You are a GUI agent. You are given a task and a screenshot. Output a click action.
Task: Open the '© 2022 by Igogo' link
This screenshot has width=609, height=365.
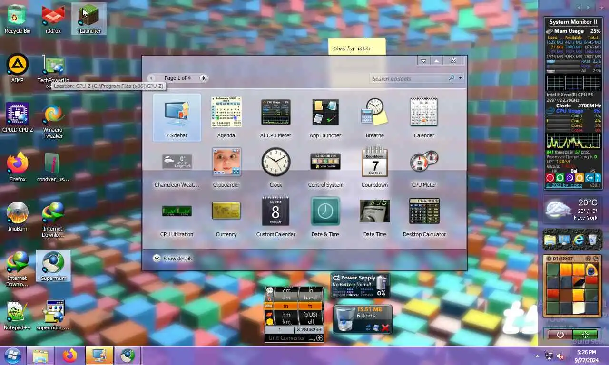tap(564, 185)
